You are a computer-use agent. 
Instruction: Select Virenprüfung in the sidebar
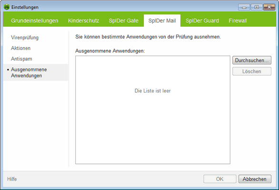(25, 38)
